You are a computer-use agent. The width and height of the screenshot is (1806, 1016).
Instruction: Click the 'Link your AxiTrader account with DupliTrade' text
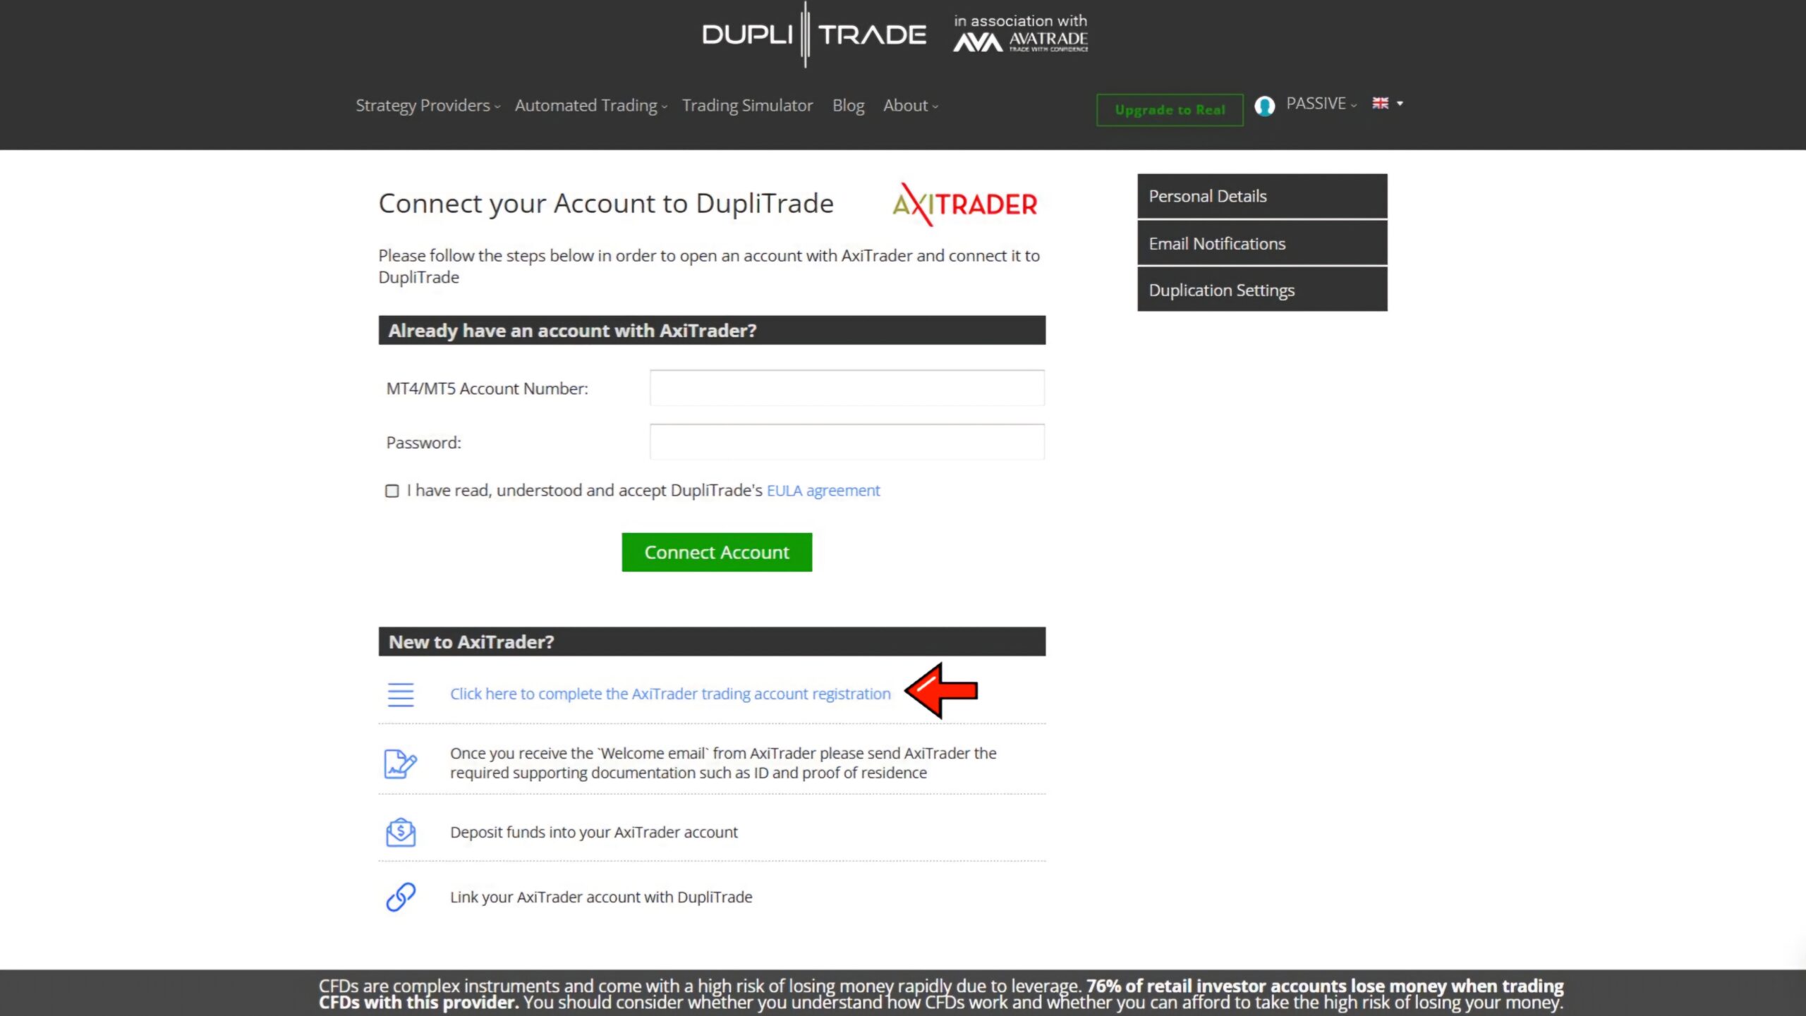pyautogui.click(x=601, y=897)
